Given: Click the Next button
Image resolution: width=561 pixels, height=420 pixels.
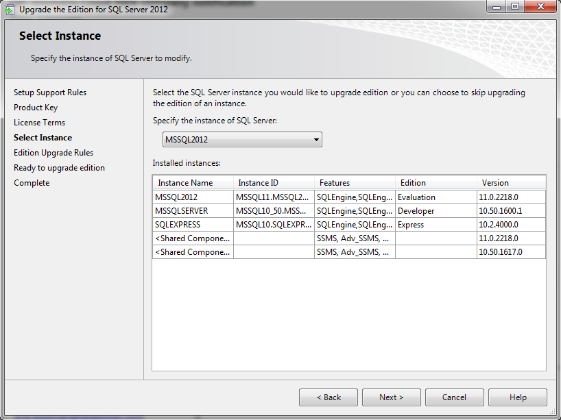Looking at the screenshot, I should pos(392,397).
